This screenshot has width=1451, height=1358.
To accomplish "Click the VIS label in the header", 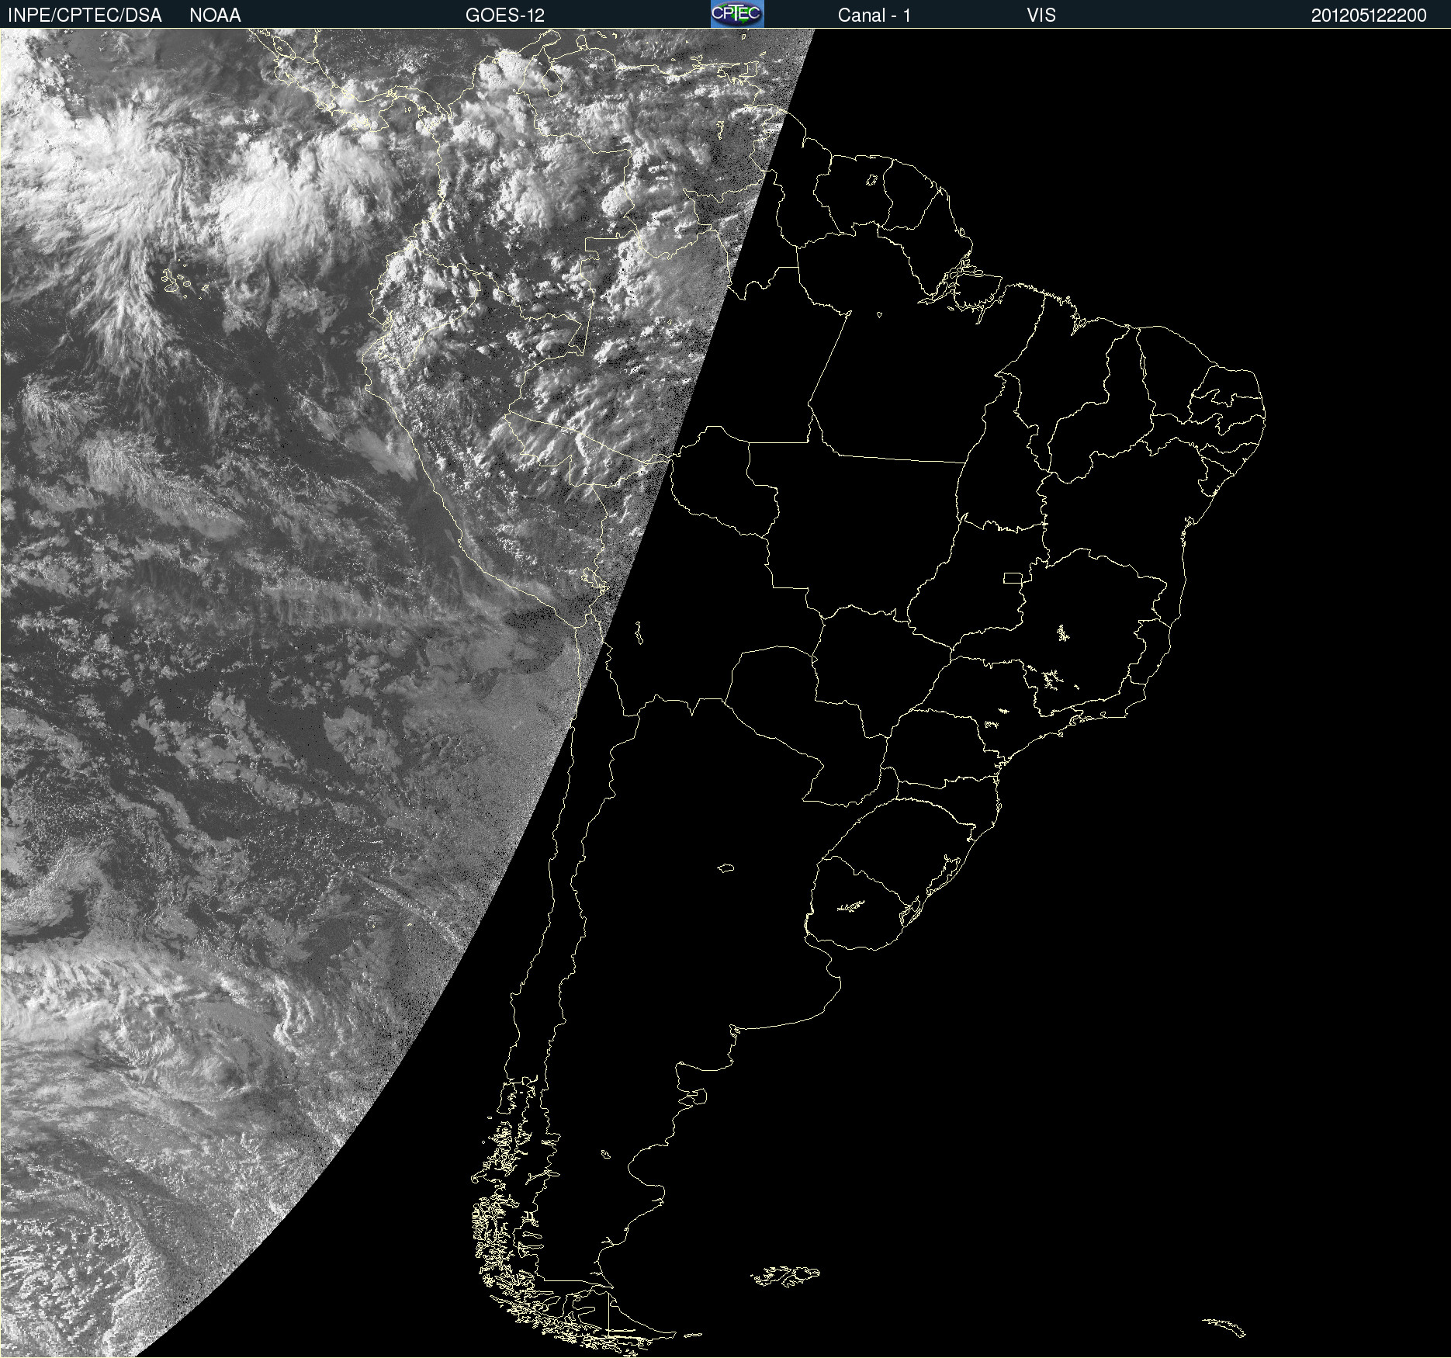I will (1041, 16).
